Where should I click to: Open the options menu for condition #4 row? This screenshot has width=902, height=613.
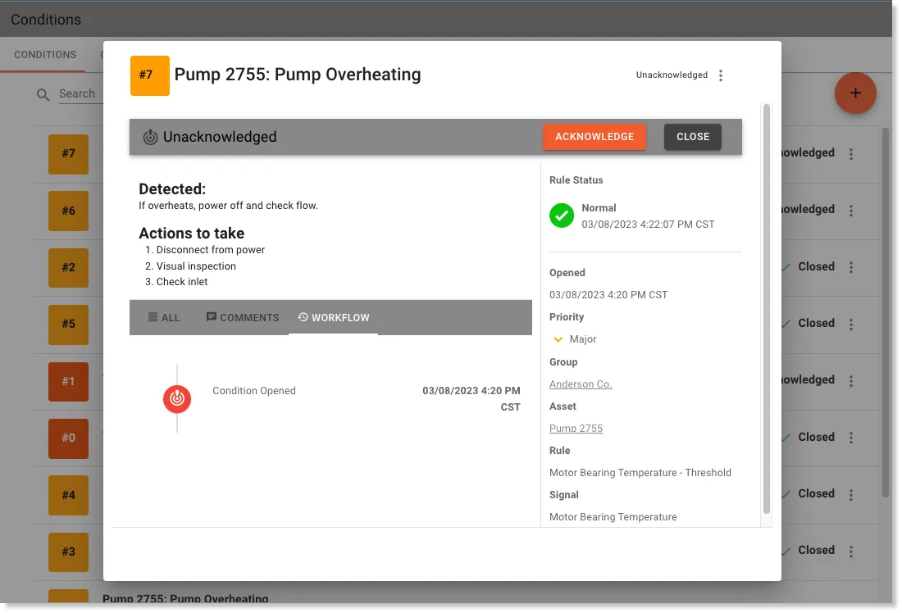coord(851,494)
